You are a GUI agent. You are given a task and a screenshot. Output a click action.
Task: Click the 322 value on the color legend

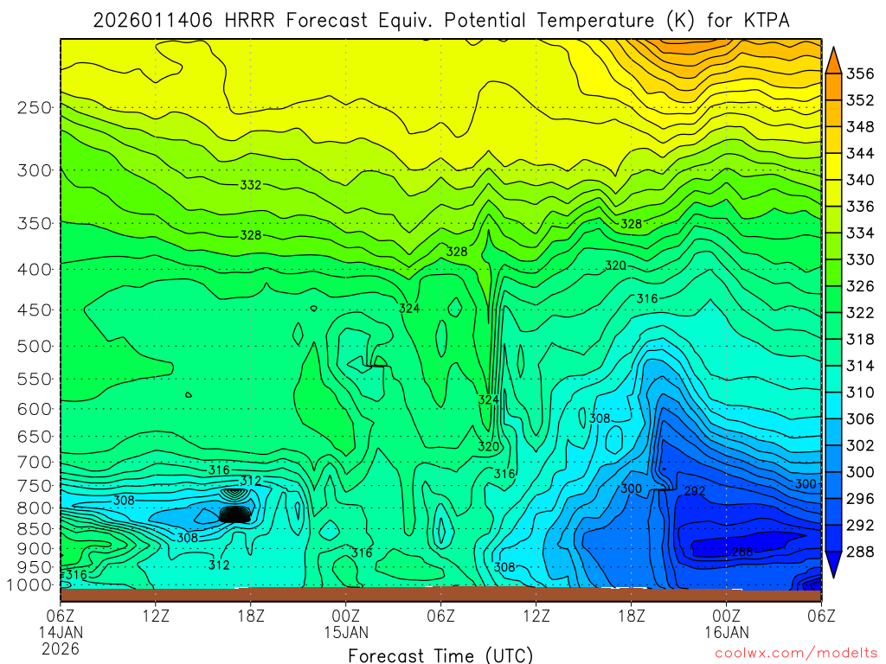(x=860, y=313)
